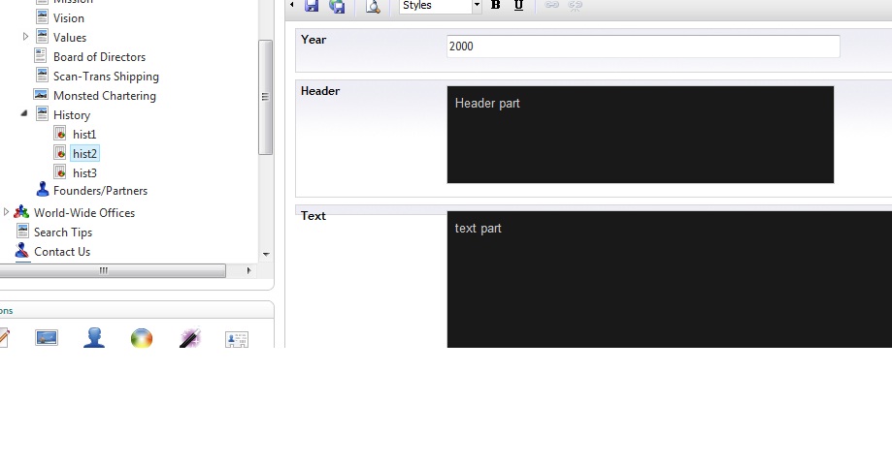Click the insert link chain icon
892x465 pixels.
pos(551,5)
